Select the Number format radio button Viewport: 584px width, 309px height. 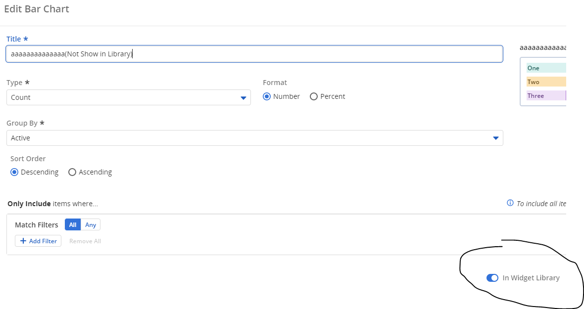click(x=267, y=97)
